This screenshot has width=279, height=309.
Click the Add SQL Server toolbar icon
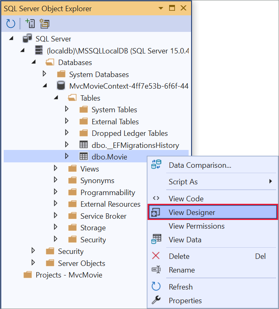[30, 24]
